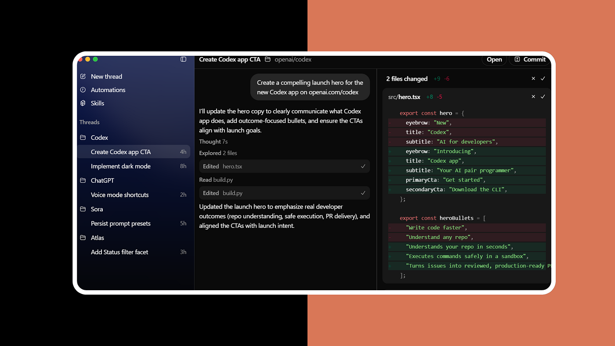Discard all changes with X beside 2 files changed
The width and height of the screenshot is (615, 346).
[x=533, y=79]
